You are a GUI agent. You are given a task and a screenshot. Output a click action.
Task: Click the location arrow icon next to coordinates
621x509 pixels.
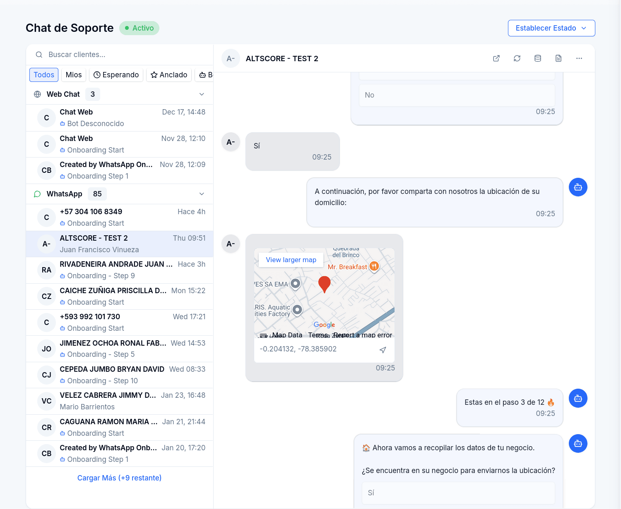[x=383, y=350]
